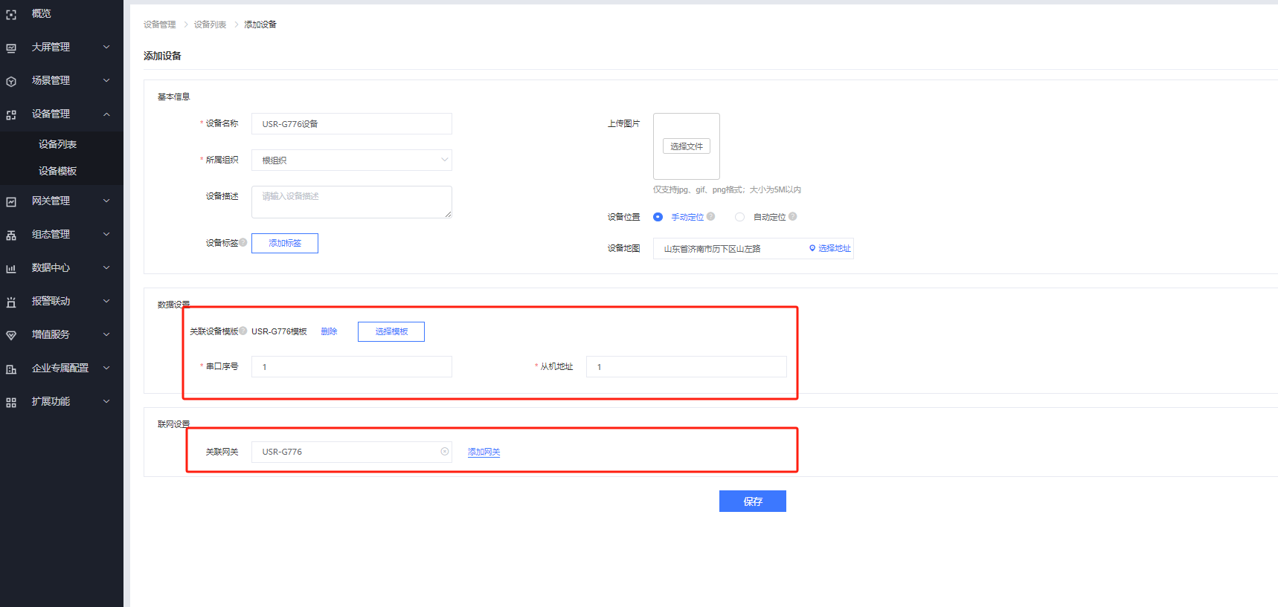
Task: Open the 设备列表 submenu item
Action: (58, 144)
